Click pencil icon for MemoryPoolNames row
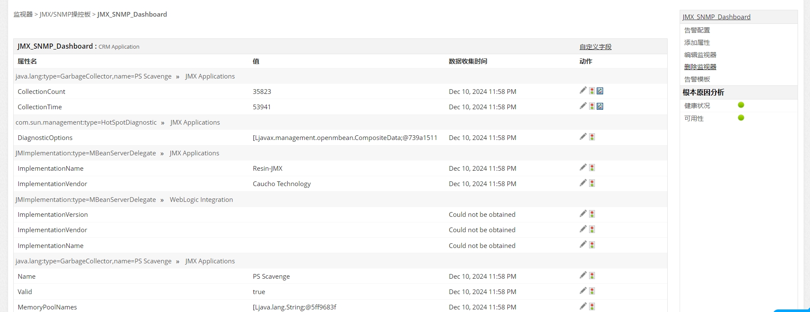The height and width of the screenshot is (312, 810). [583, 306]
